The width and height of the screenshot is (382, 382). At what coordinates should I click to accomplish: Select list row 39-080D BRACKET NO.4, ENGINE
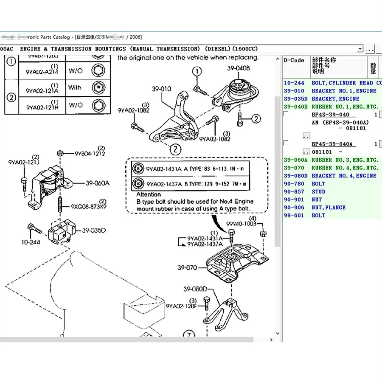point(332,176)
